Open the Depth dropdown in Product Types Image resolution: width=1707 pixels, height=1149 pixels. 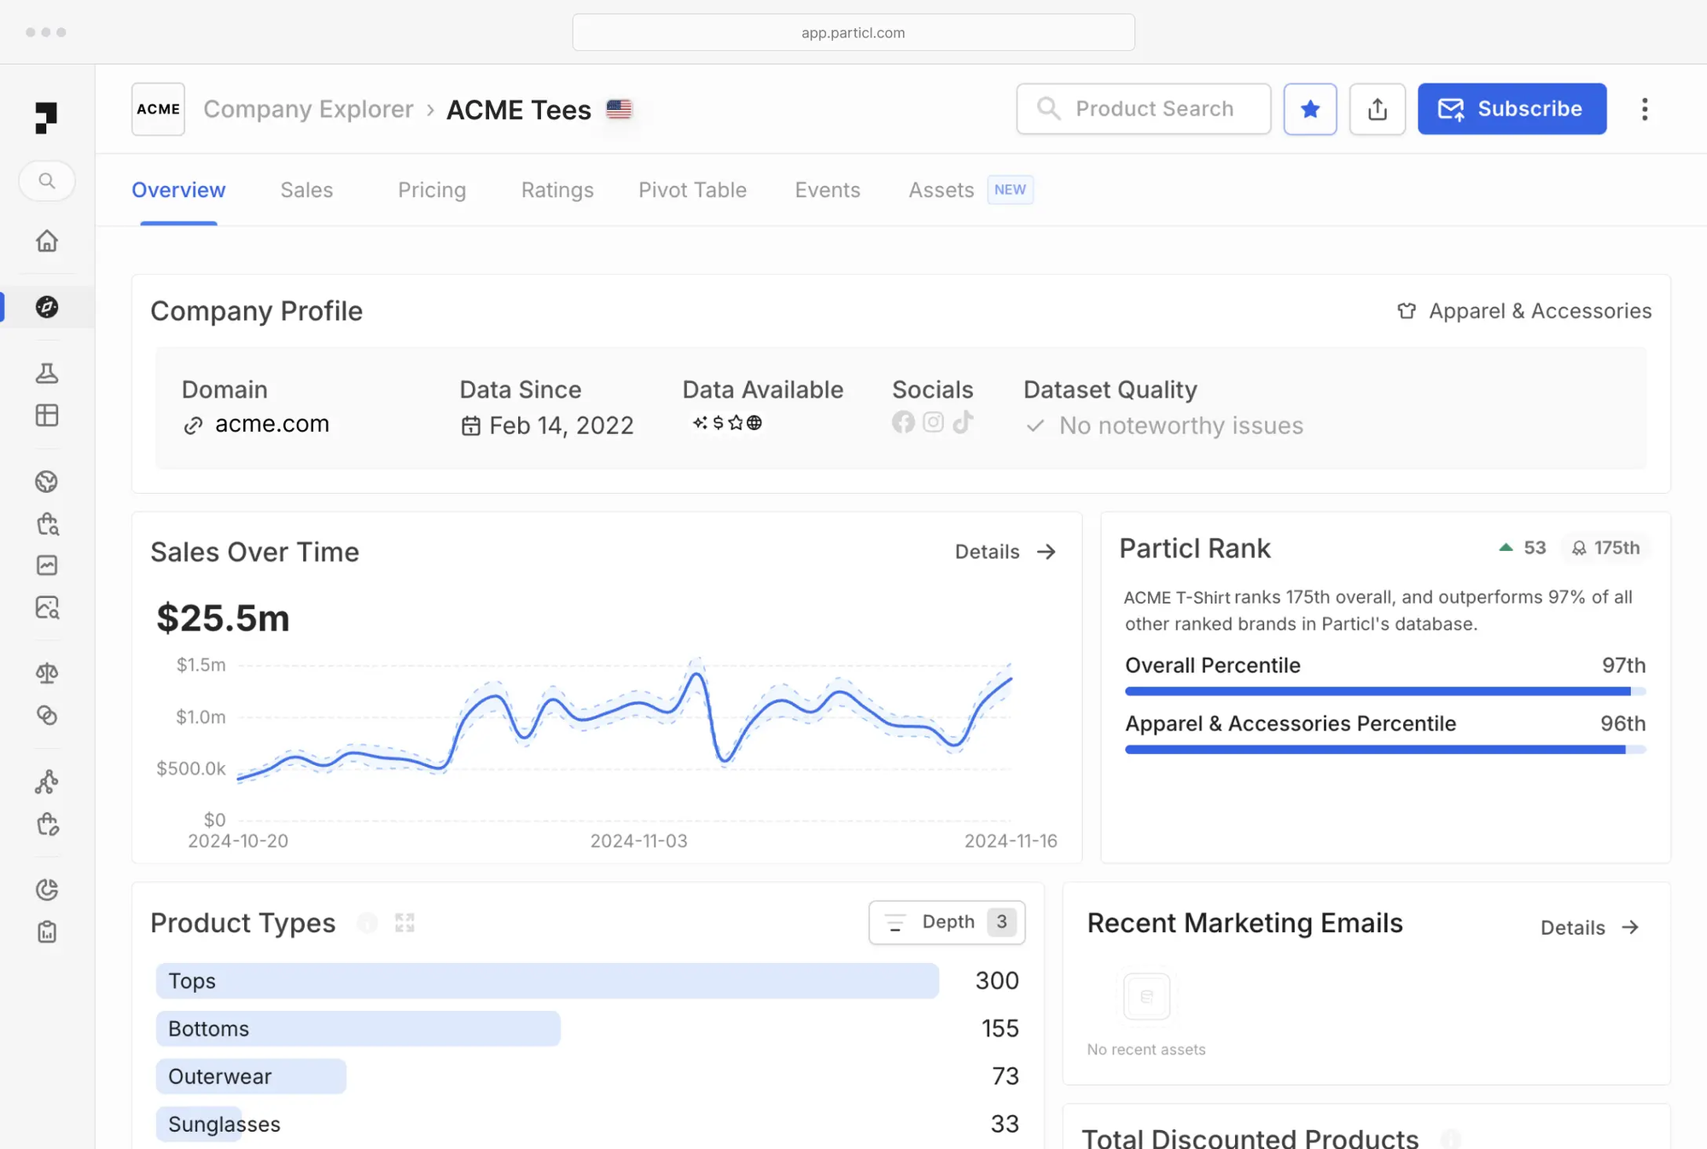point(947,922)
